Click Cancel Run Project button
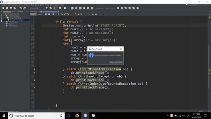 pos(116,62)
